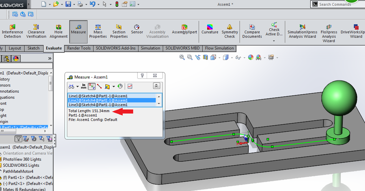Click the Open file folder icon
365x191 pixels.
pyautogui.click(x=56, y=4)
